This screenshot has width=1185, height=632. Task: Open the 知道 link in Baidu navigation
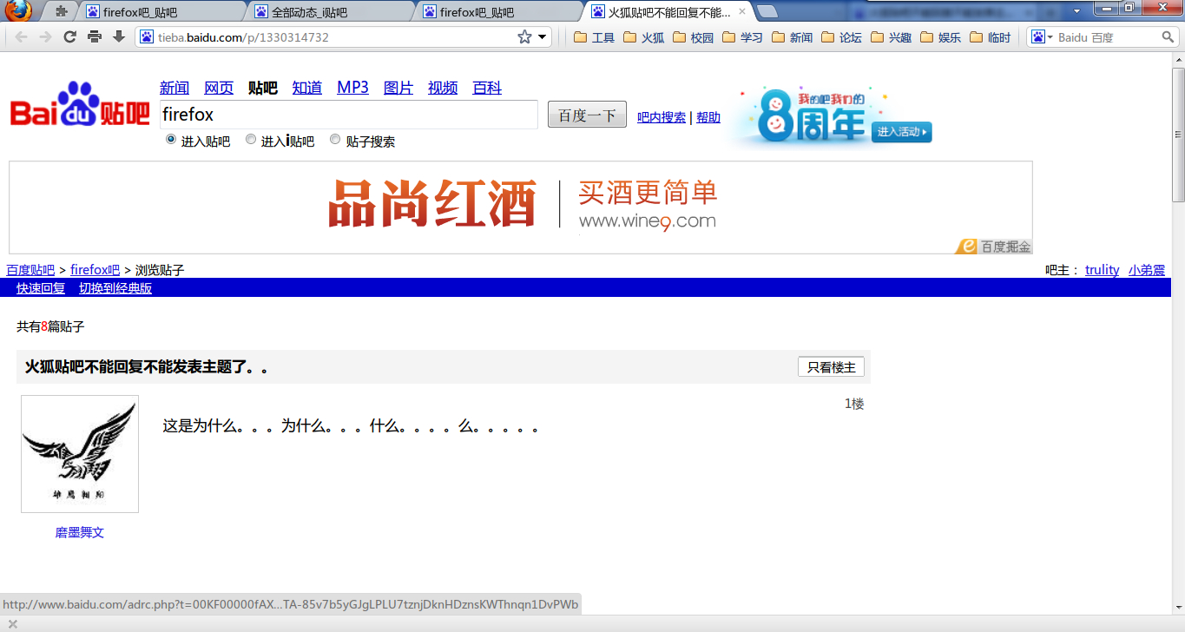coord(307,88)
